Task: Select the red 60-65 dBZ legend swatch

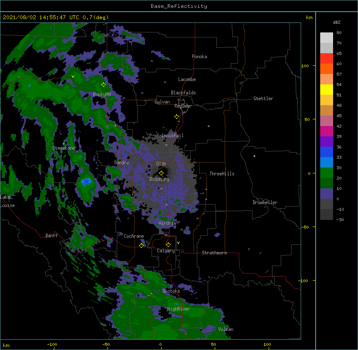Action: pyautogui.click(x=326, y=59)
